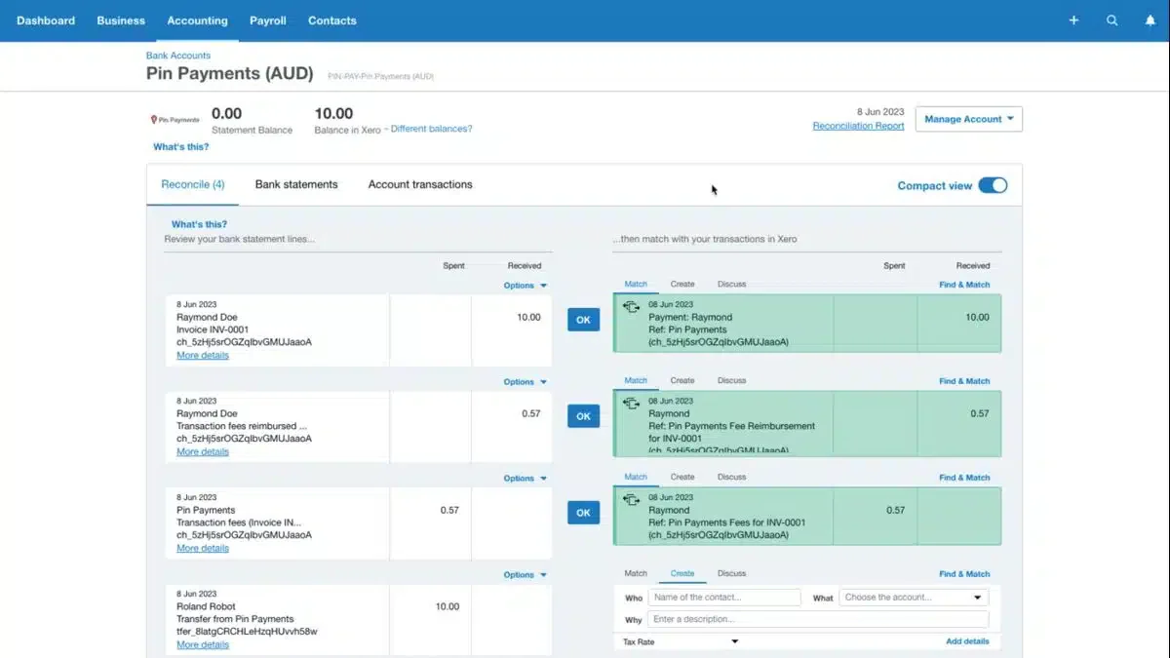Expand Options for Transaction fees reimbursed line

click(x=526, y=382)
